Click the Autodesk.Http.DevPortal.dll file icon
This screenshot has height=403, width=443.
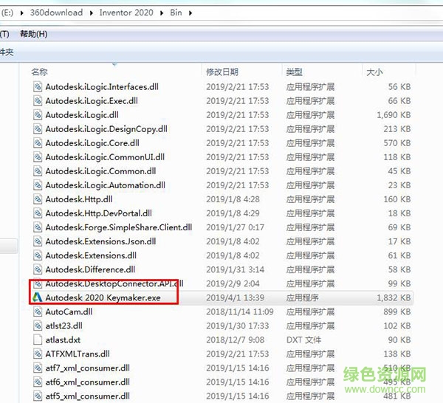38,213
